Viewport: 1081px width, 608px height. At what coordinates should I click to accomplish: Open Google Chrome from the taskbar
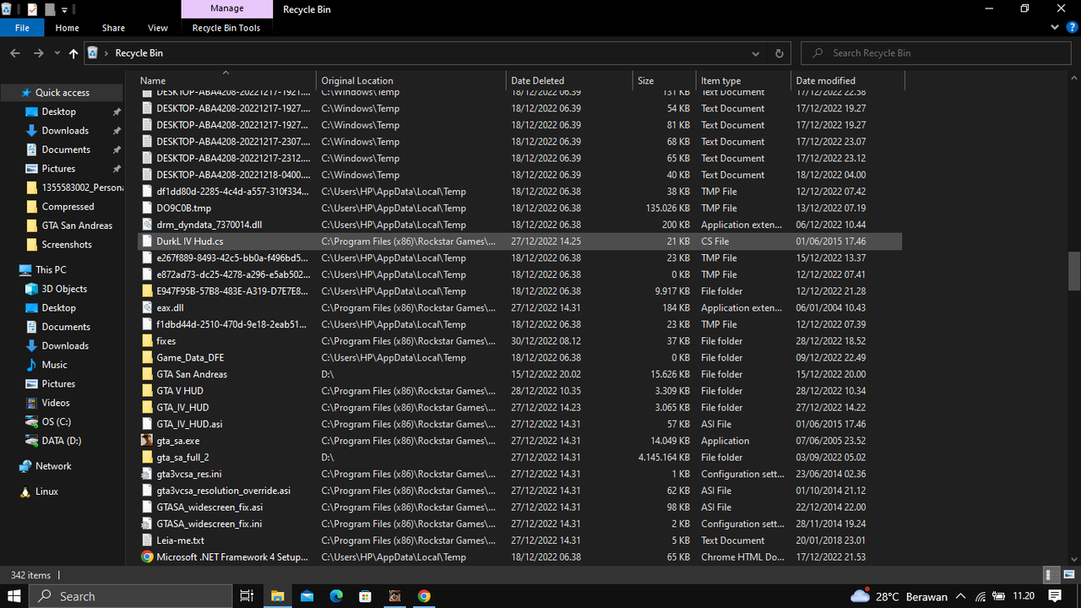[x=424, y=596]
